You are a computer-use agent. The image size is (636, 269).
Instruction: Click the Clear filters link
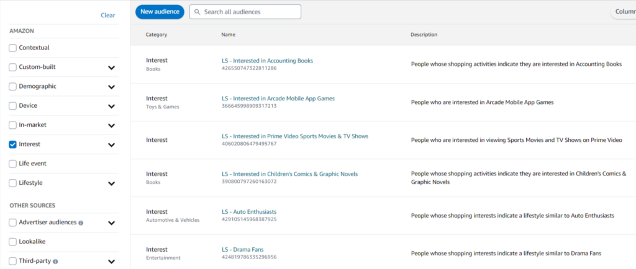(x=108, y=15)
